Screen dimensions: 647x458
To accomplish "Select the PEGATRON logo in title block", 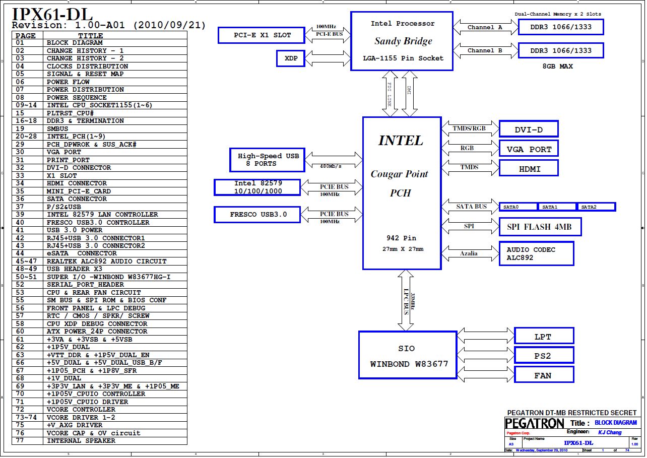I will [535, 423].
